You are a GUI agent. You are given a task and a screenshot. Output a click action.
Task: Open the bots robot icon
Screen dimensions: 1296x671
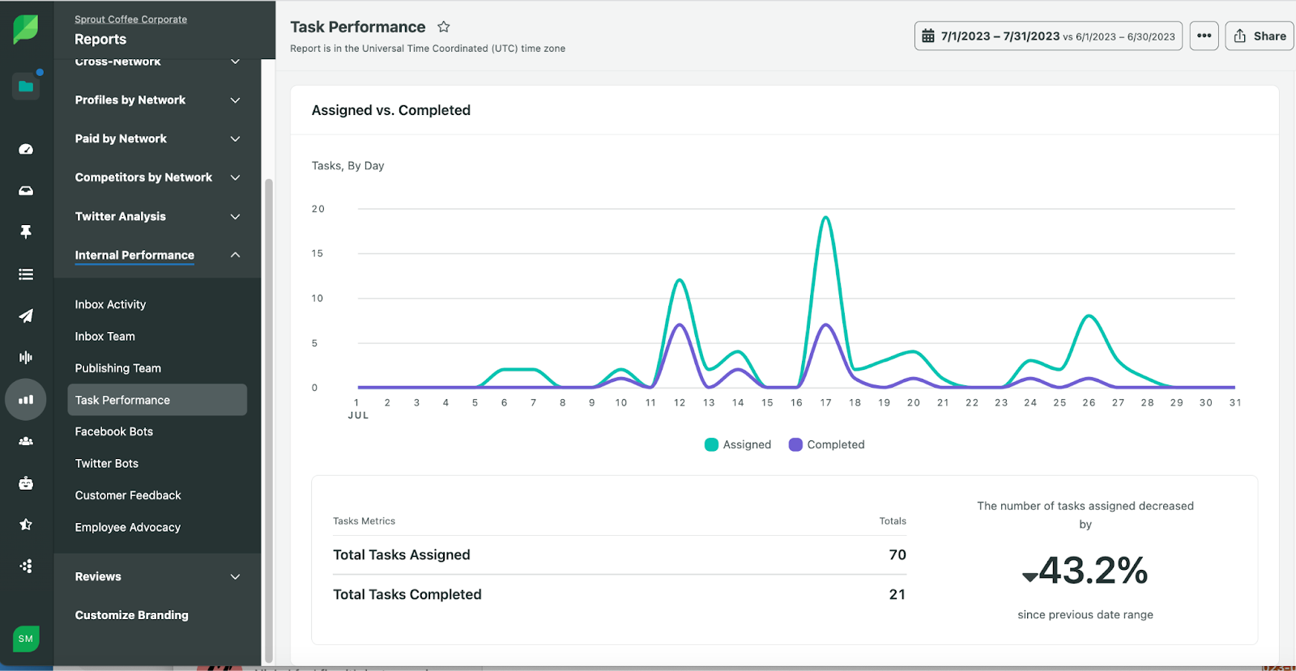point(26,483)
